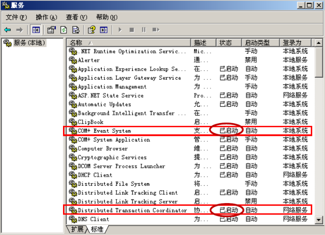Open the 文件(F) menu
This screenshot has height=235, width=325.
click(16, 17)
